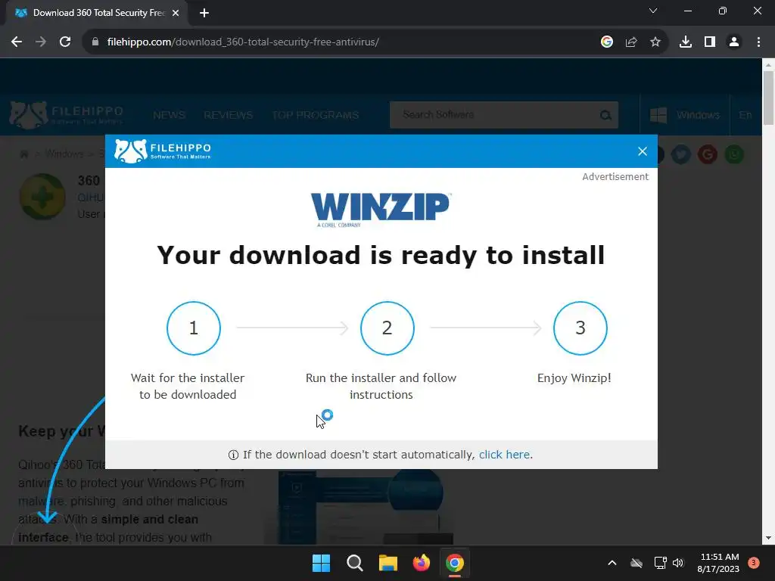Viewport: 775px width, 581px height.
Task: Click the FileHippo logo in popup header
Action: point(163,151)
